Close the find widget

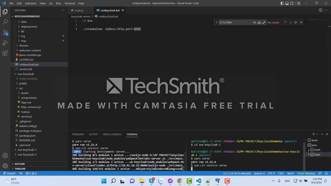[x=301, y=22]
